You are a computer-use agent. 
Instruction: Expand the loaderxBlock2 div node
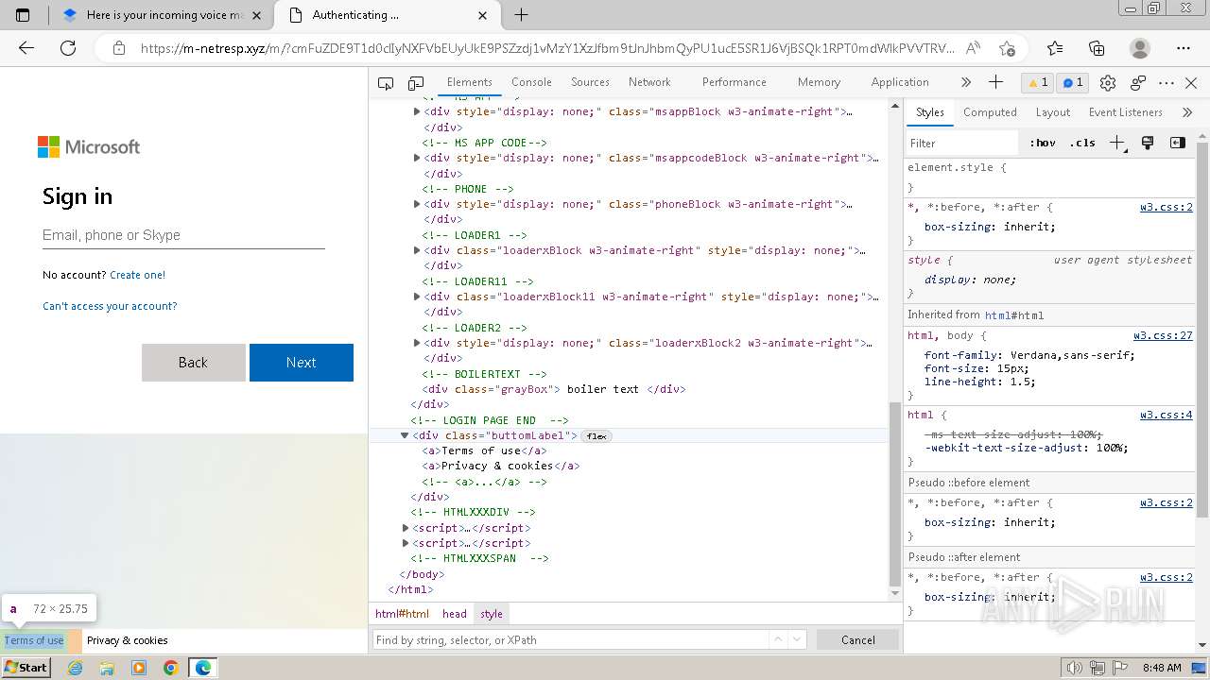point(417,343)
